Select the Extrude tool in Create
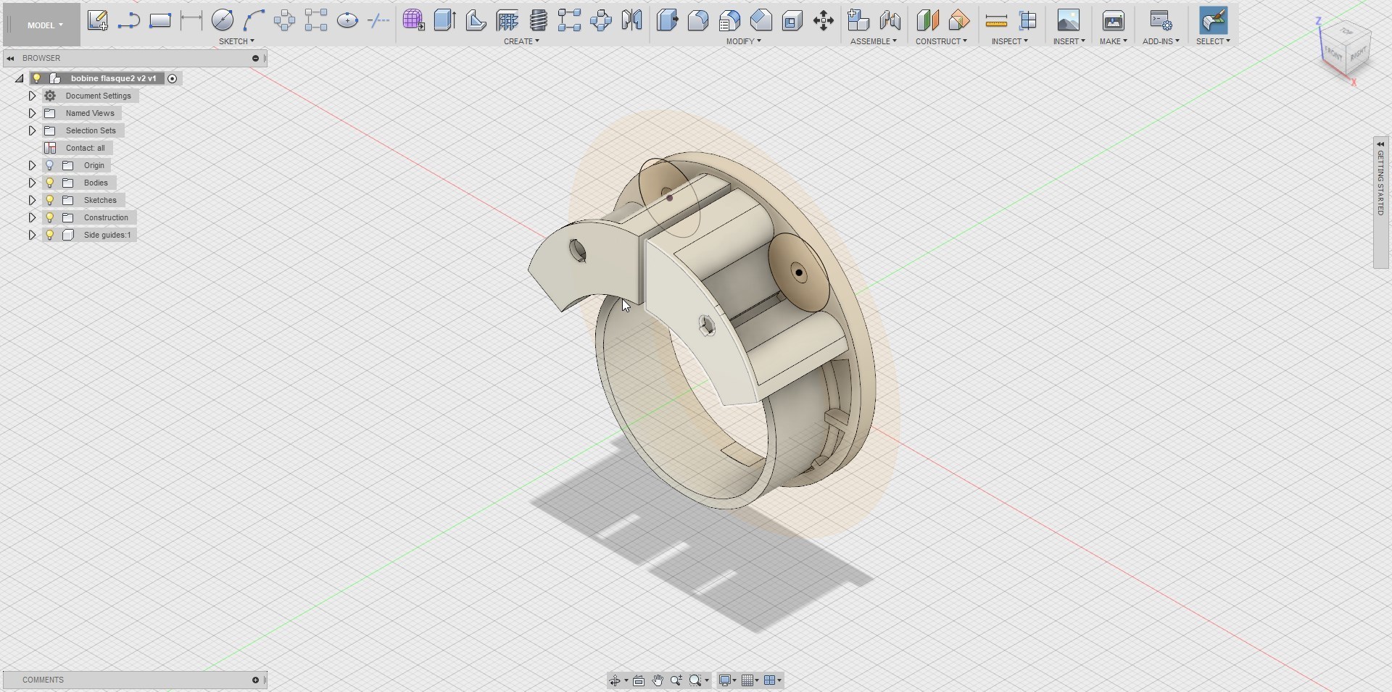This screenshot has width=1392, height=692. pos(444,20)
